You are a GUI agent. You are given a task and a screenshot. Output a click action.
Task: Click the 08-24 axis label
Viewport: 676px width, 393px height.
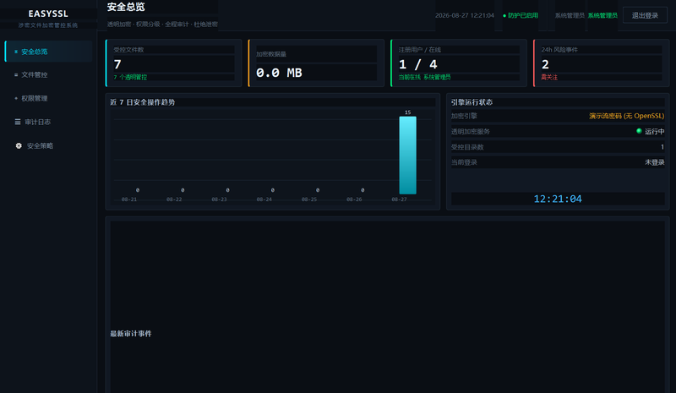click(x=264, y=199)
